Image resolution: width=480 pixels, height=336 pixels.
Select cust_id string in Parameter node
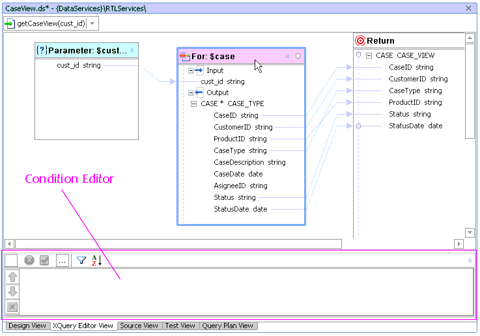(x=79, y=65)
